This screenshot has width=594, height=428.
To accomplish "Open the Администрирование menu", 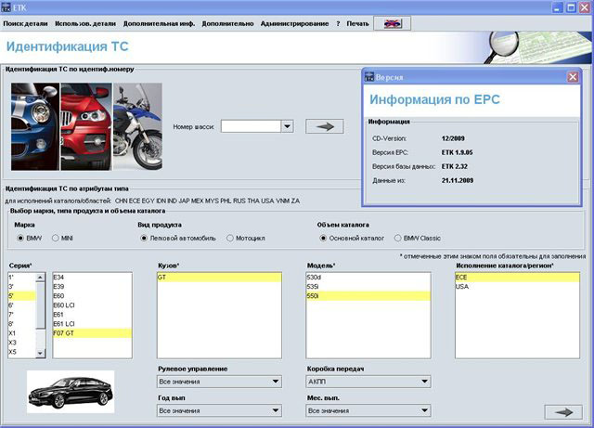I will point(294,22).
